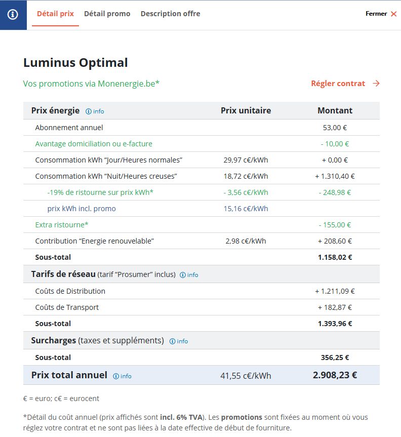401x437 pixels.
Task: Click the arrow next to Régler contrat
Action: click(x=376, y=84)
